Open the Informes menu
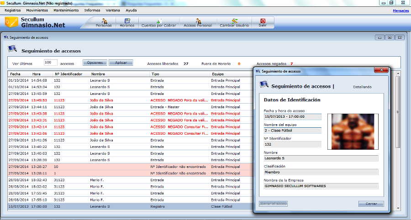Screen dimensions: 411x220 [92, 10]
